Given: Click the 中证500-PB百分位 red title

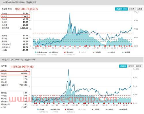Looking at the screenshot, I should tap(22, 67).
